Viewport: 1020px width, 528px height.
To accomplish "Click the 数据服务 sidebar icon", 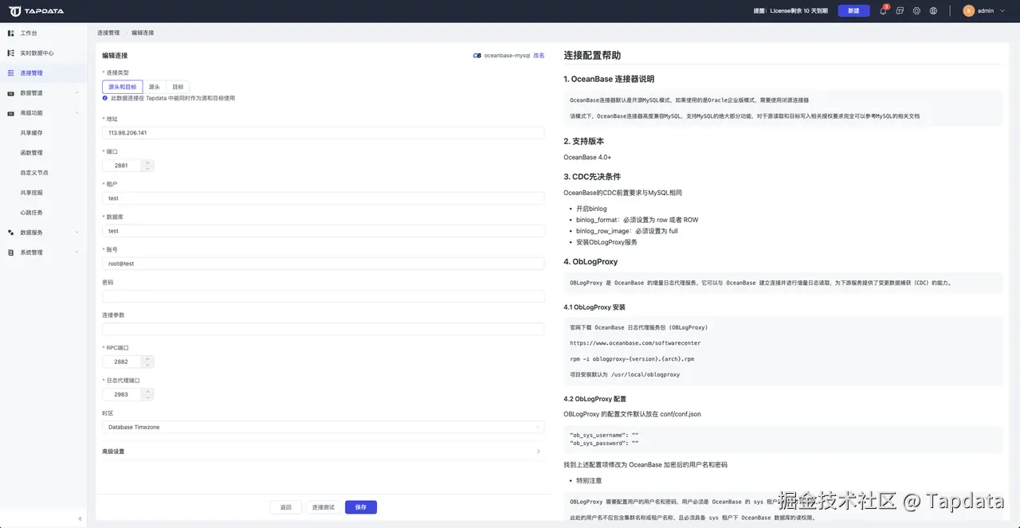I will point(11,232).
